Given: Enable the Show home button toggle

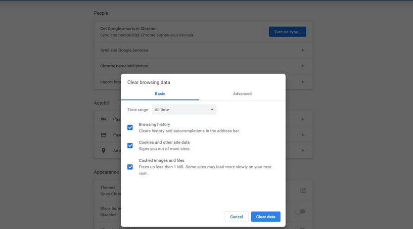Looking at the screenshot, I should (300, 212).
